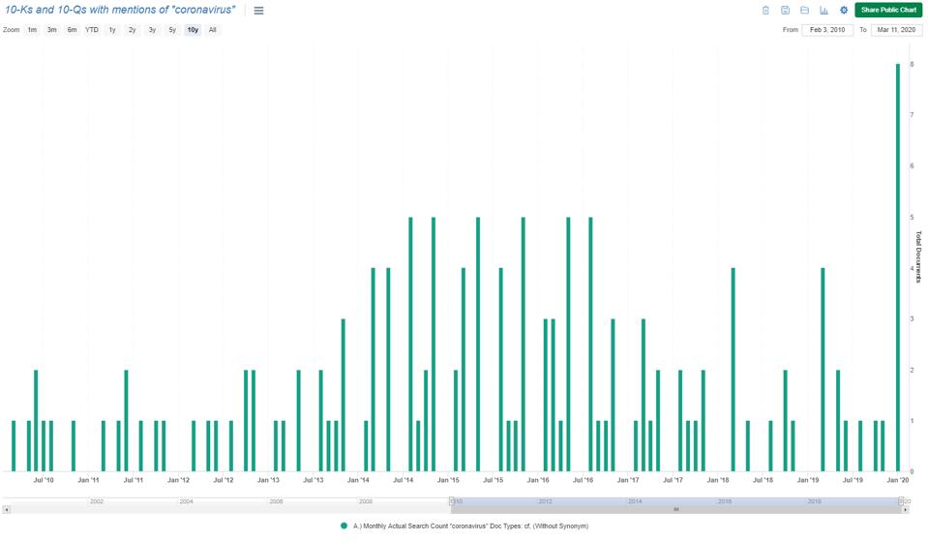The height and width of the screenshot is (541, 928).
Task: Click the open folder icon
Action: coord(804,11)
